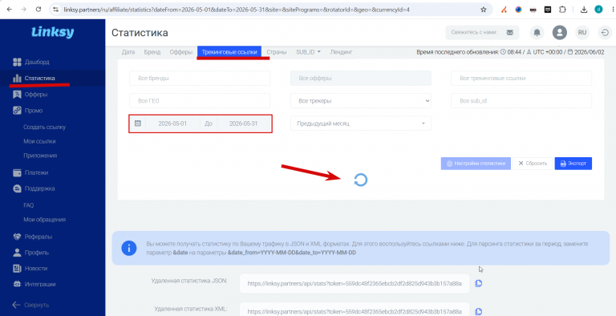The height and width of the screenshot is (316, 616).
Task: Click the Новости newspaper icon
Action: [x=17, y=269]
